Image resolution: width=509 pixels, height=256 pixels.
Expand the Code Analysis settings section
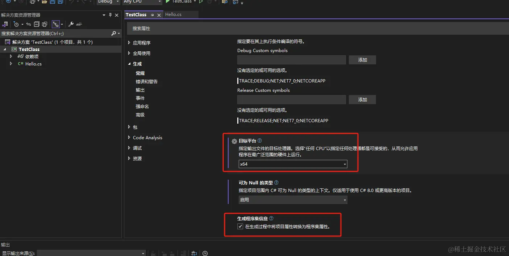[129, 137]
